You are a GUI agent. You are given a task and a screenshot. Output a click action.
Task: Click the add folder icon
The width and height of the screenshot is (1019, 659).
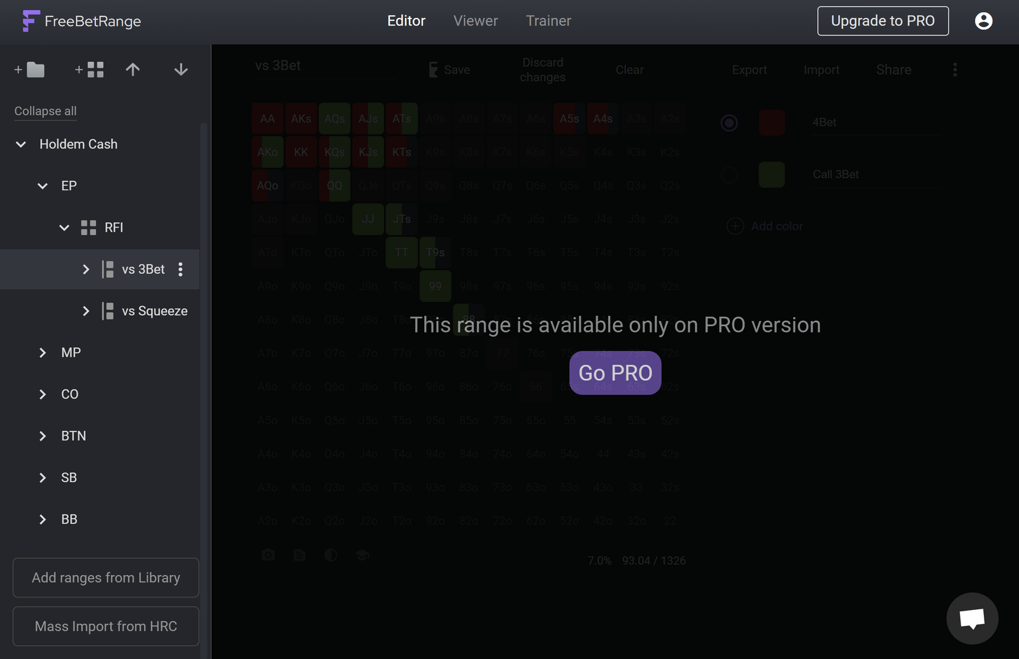point(29,69)
